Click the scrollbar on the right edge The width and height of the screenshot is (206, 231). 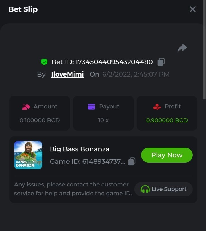coord(204,58)
